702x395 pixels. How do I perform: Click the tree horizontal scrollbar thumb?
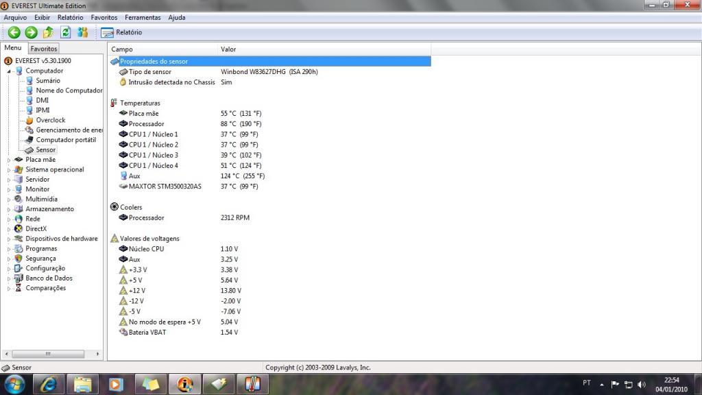point(48,354)
